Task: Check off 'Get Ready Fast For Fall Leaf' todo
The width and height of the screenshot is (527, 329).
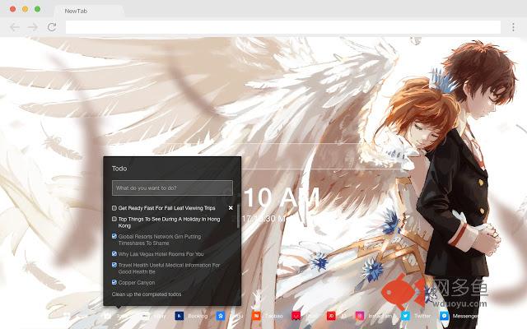Action: 114,208
